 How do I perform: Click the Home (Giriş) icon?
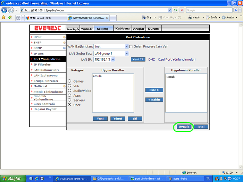[x=144, y=17]
